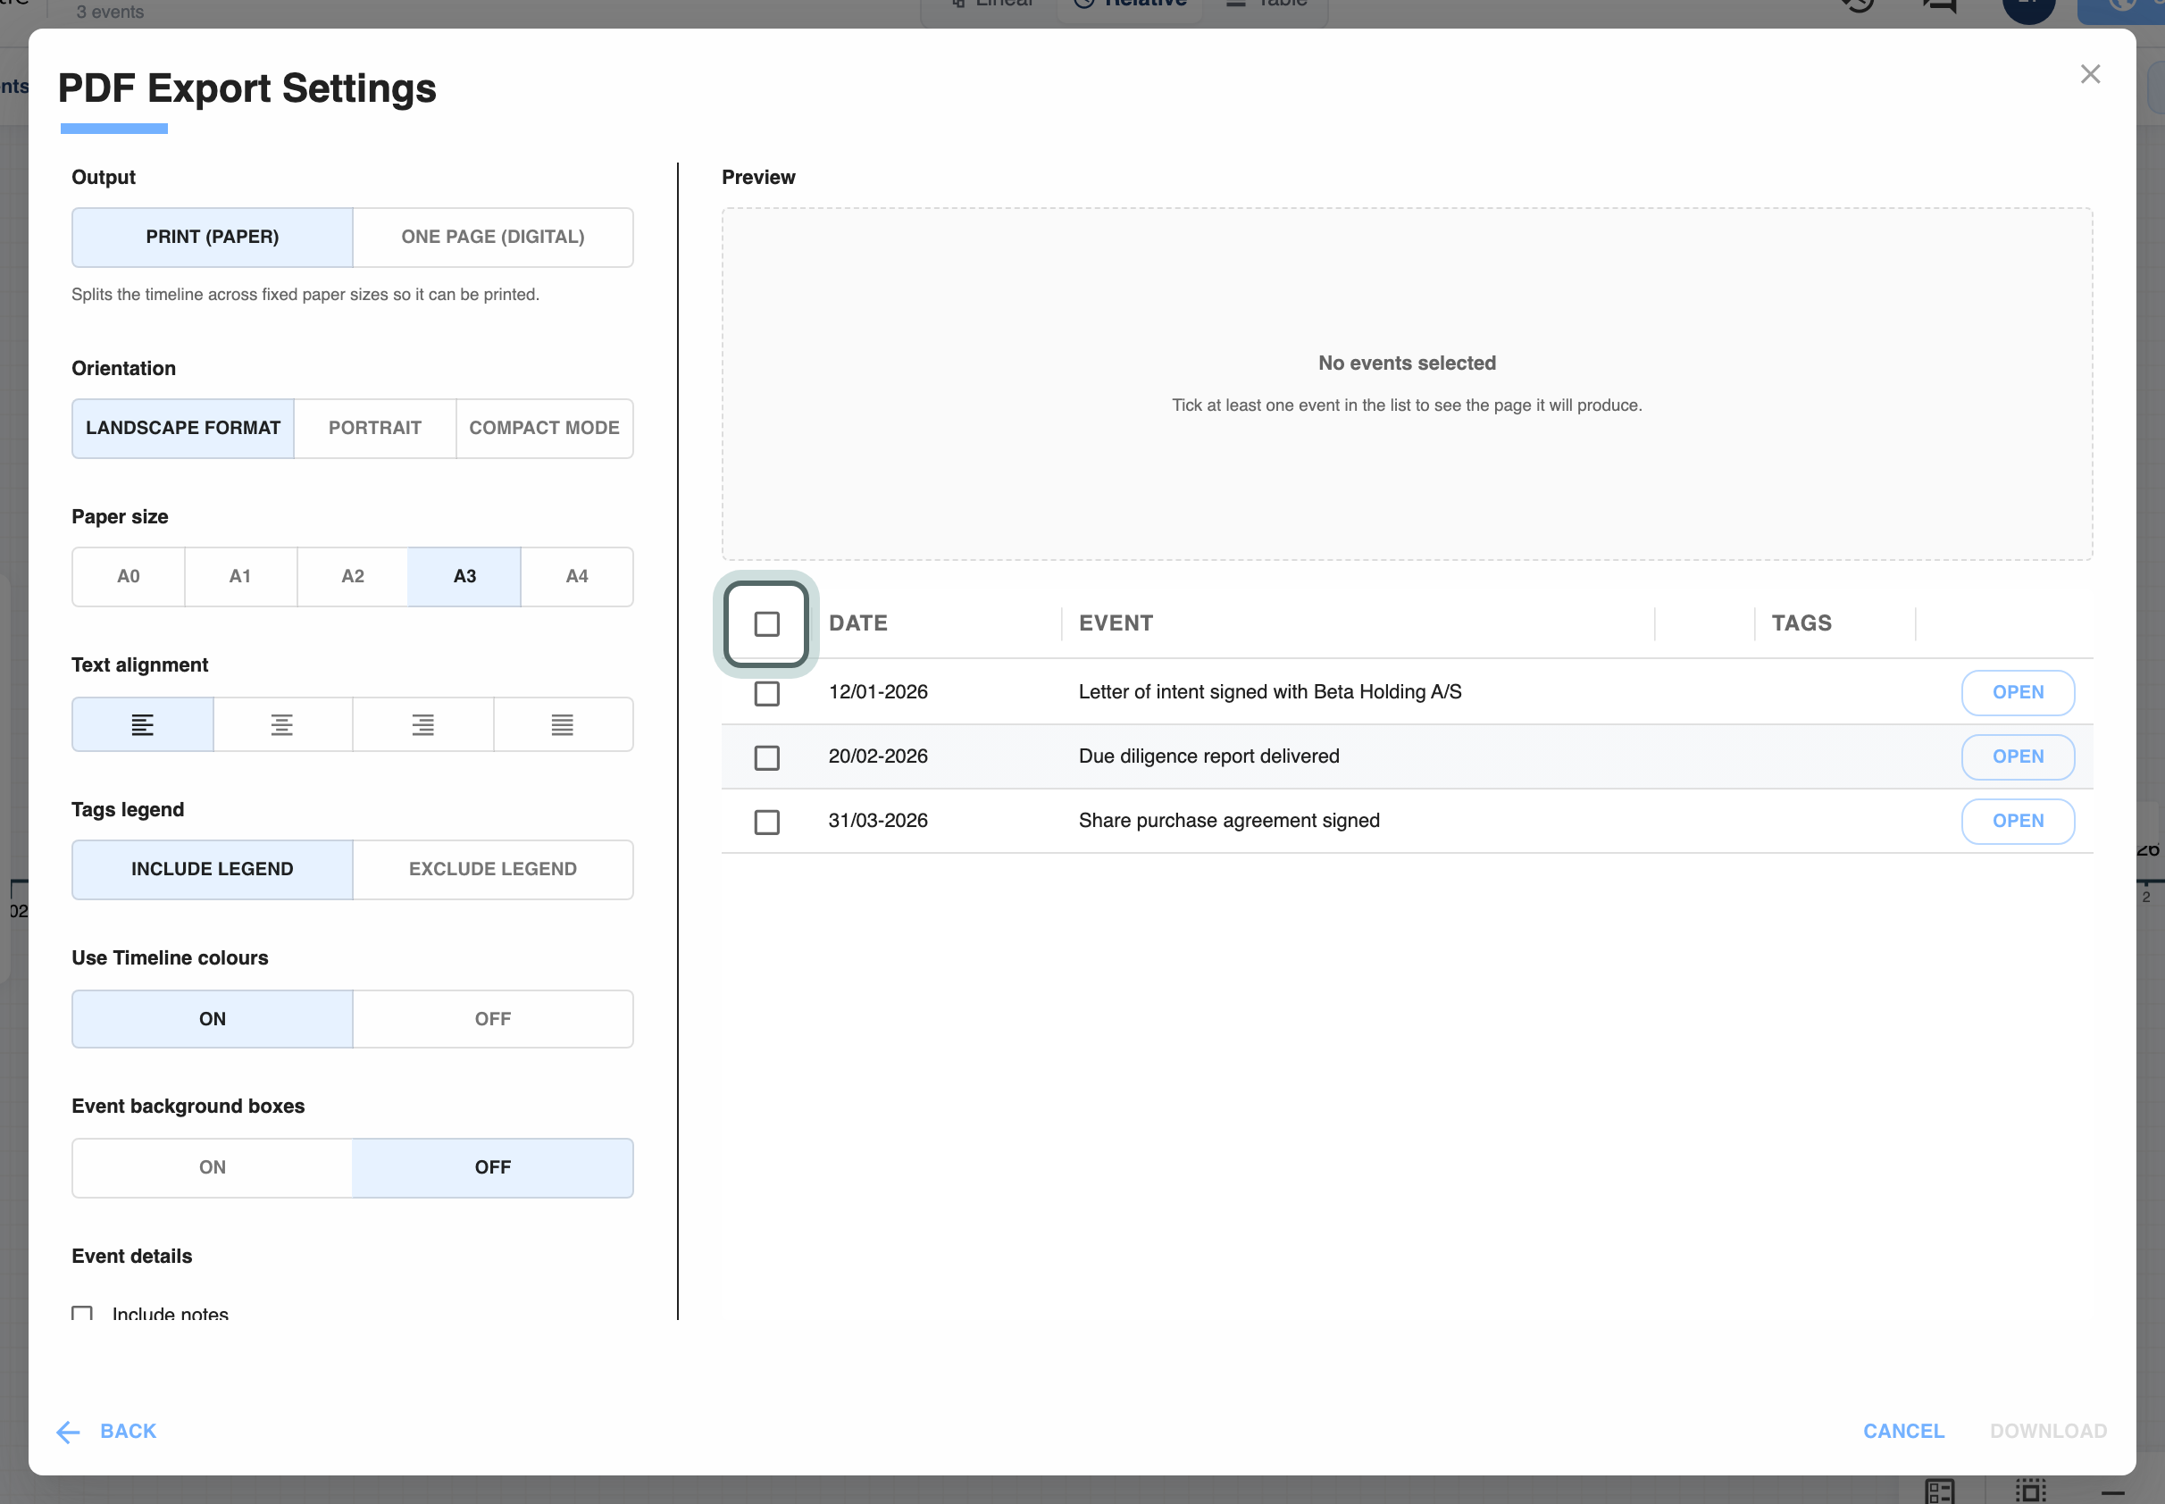Enable the Include notes checkbox
Image resolution: width=2165 pixels, height=1504 pixels.
coord(82,1313)
